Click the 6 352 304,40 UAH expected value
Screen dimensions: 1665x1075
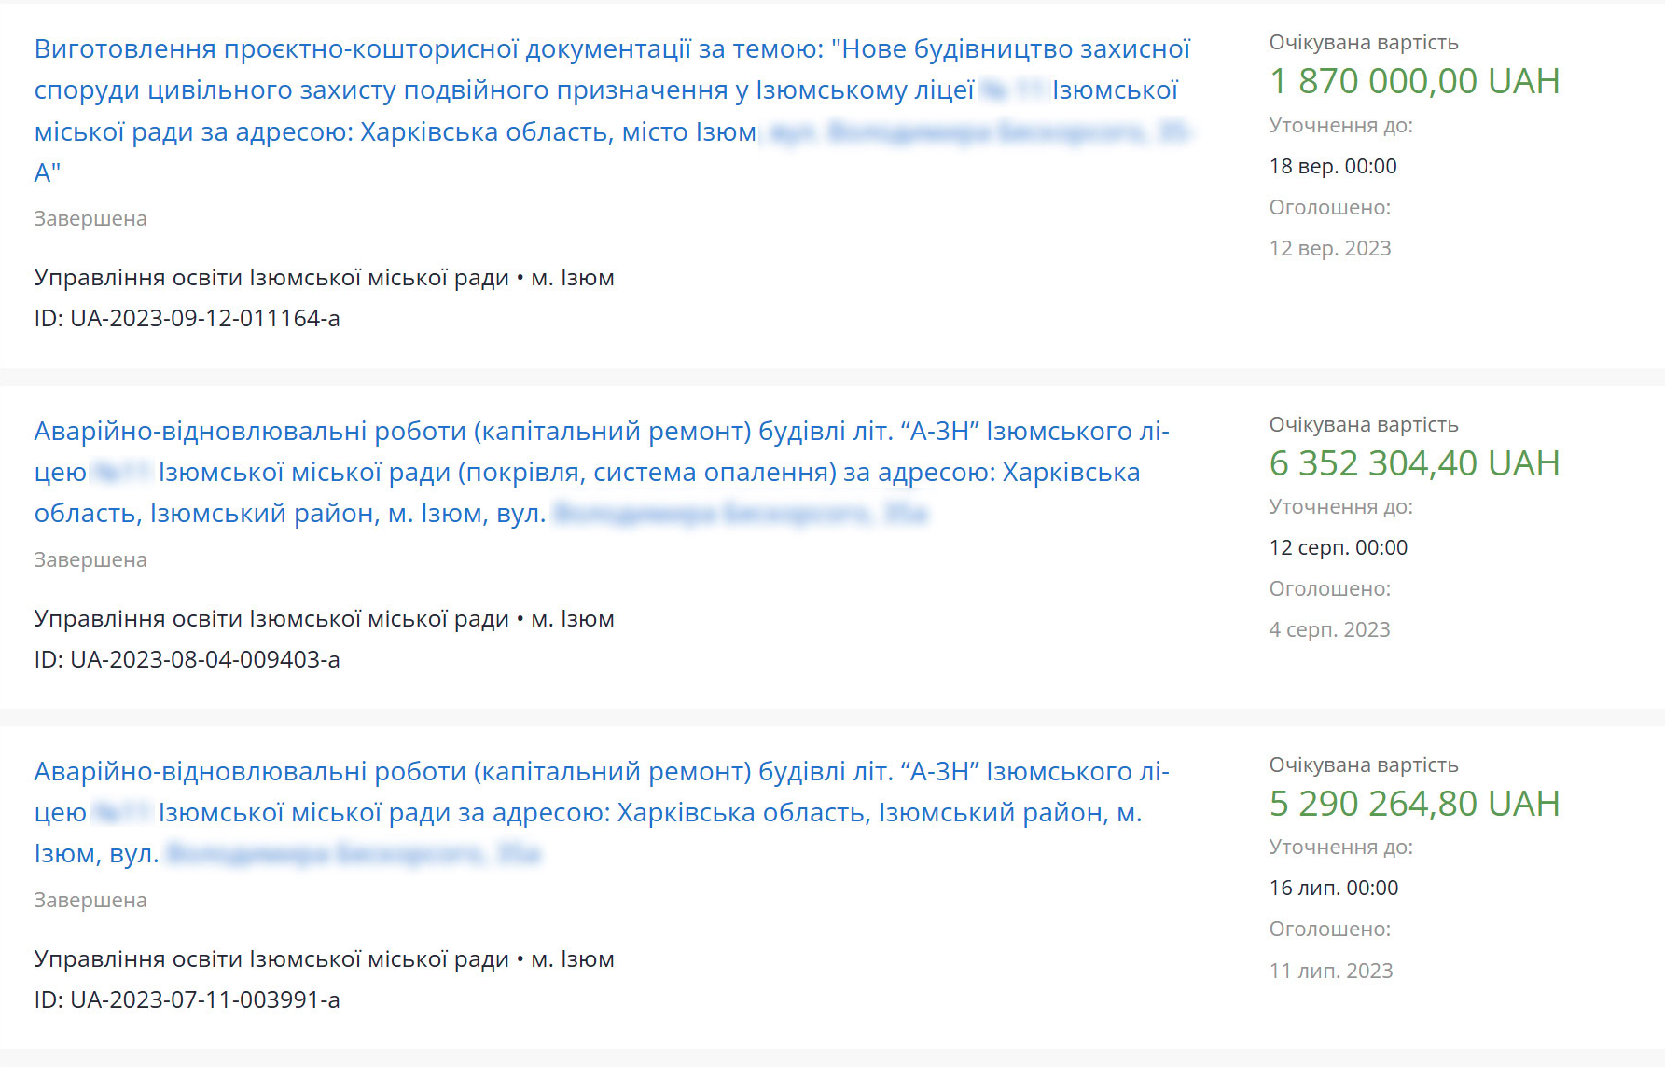(x=1414, y=464)
